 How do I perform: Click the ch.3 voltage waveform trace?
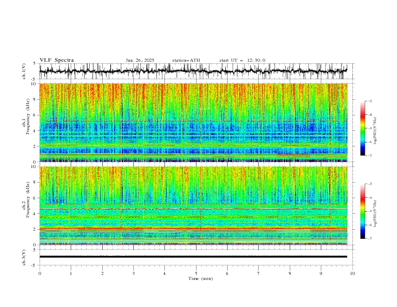pos(193,257)
